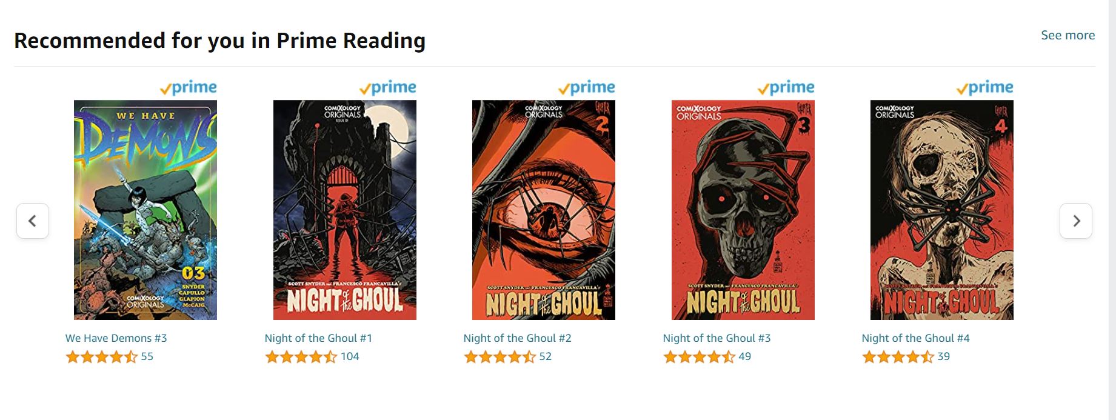The image size is (1116, 420).
Task: Click See more link
Action: click(x=1068, y=35)
